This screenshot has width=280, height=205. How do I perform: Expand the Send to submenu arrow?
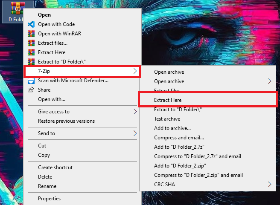point(135,133)
